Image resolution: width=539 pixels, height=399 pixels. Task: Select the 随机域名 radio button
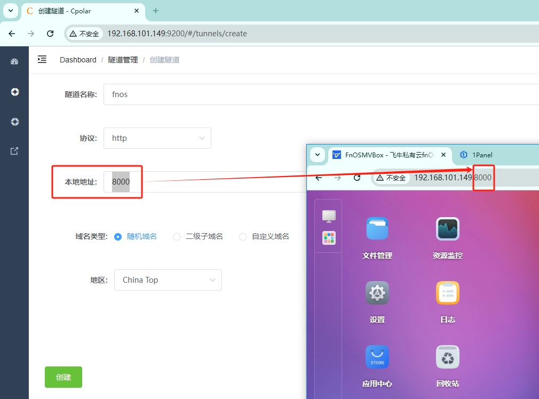click(118, 236)
